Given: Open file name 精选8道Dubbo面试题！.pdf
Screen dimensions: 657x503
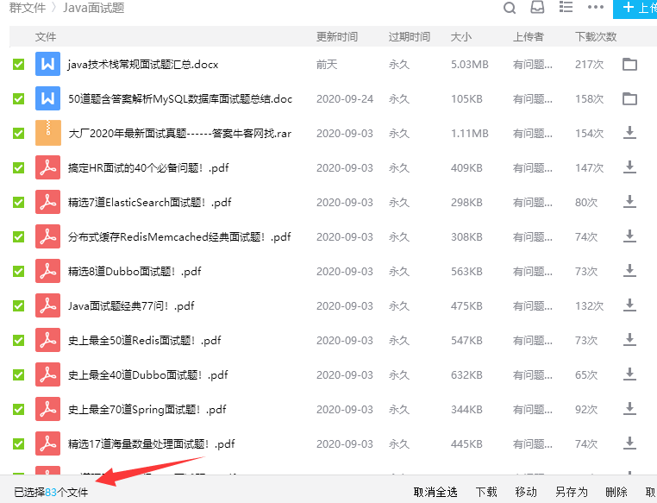Looking at the screenshot, I should [135, 271].
